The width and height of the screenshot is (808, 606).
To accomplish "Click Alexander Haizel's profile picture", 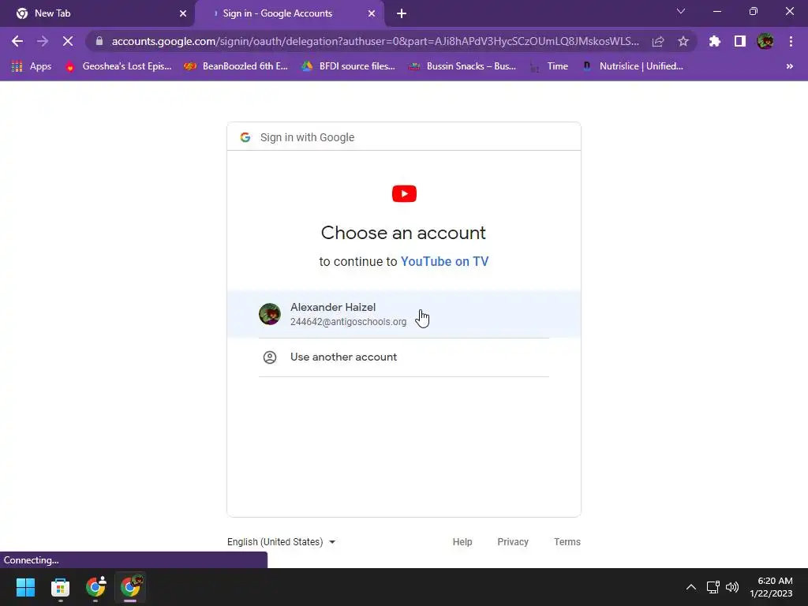I will [270, 314].
